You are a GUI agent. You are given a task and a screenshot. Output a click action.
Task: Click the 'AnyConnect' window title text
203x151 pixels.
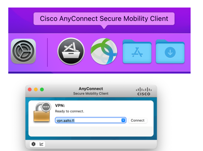91,89
